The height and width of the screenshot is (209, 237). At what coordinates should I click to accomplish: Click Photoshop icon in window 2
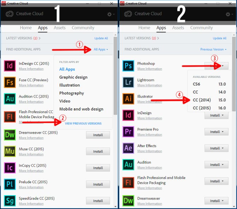point(128,66)
